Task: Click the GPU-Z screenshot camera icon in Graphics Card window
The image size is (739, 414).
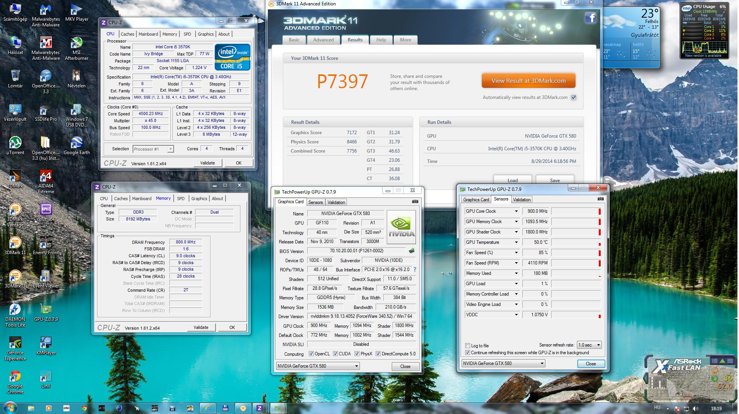Action: 415,202
